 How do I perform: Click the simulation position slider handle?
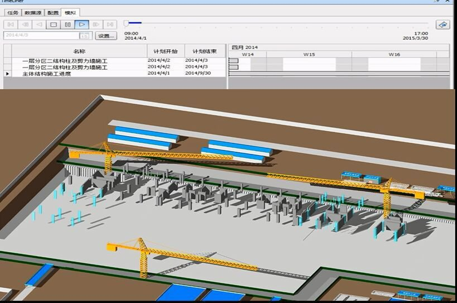126,23
